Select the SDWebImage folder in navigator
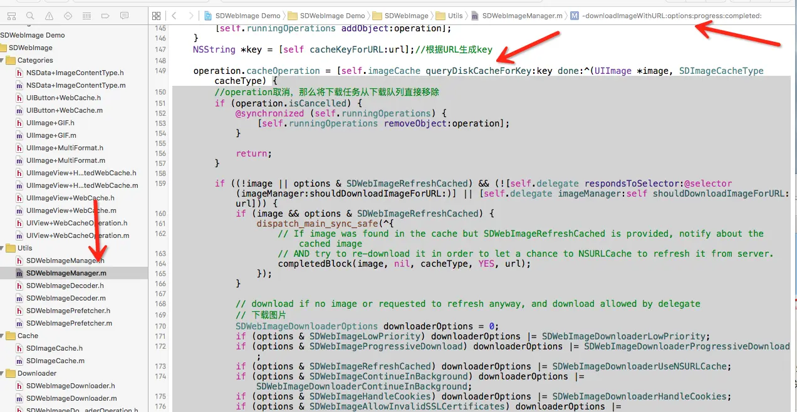The image size is (797, 412). click(x=30, y=48)
